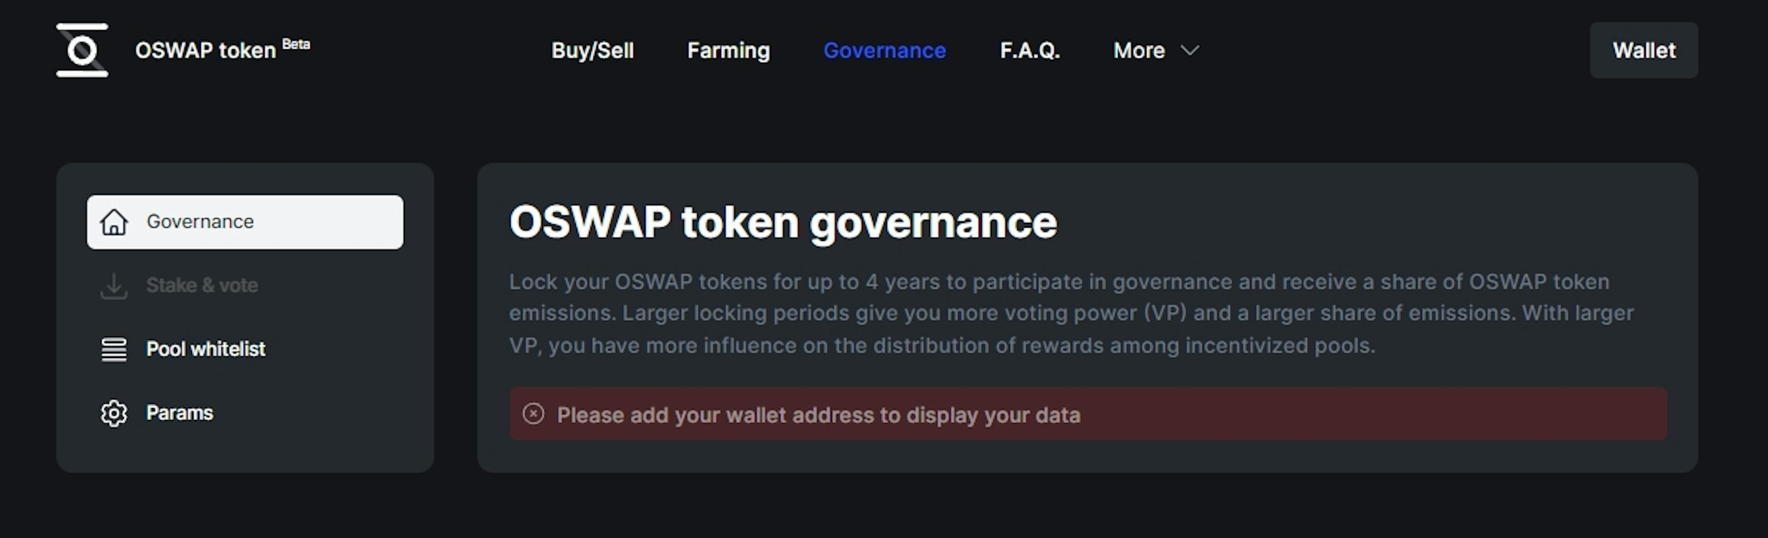Screen dimensions: 1768x538
Task: Open the F.A.Q. page
Action: 1029,50
